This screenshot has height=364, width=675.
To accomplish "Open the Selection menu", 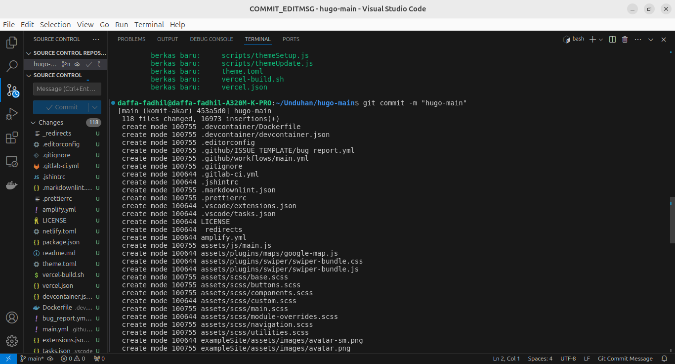I will pos(55,24).
